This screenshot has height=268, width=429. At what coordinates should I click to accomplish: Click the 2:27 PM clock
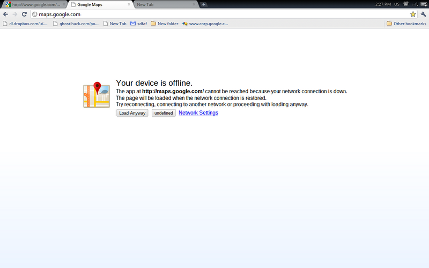coord(383,4)
